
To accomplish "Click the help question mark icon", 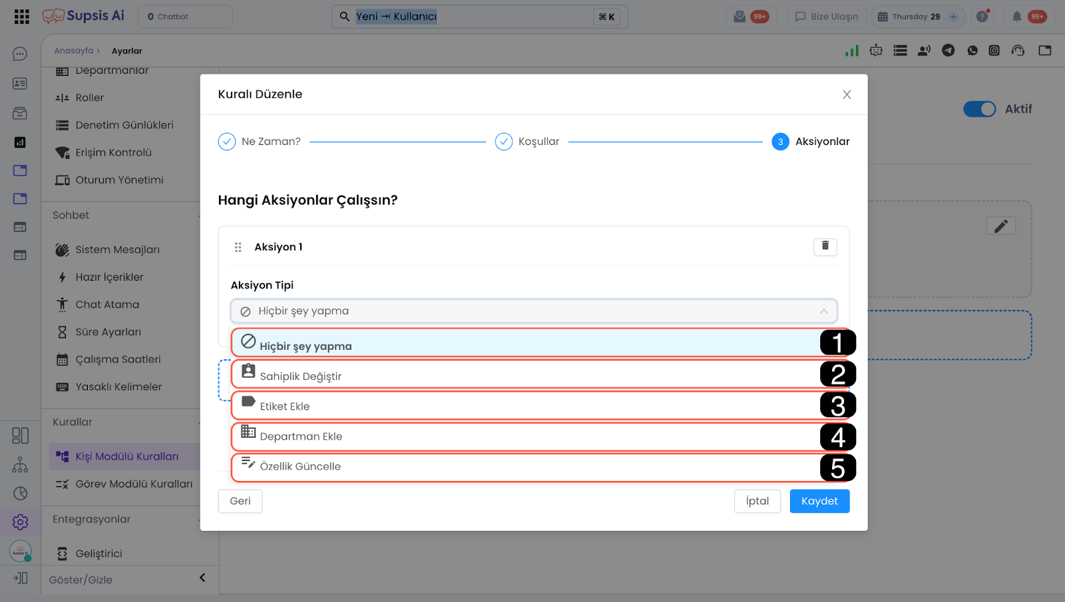I will tap(982, 17).
